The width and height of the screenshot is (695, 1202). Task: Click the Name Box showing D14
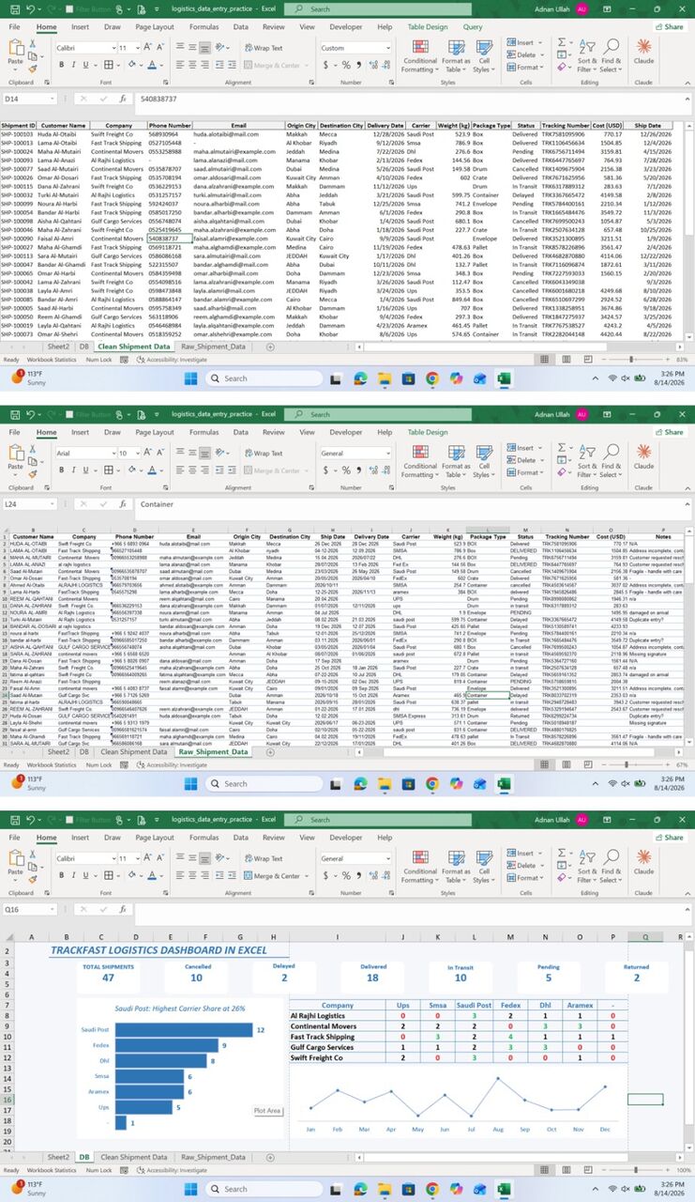coord(28,98)
